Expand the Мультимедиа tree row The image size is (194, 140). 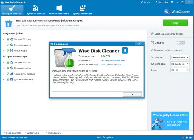click(x=3, y=51)
